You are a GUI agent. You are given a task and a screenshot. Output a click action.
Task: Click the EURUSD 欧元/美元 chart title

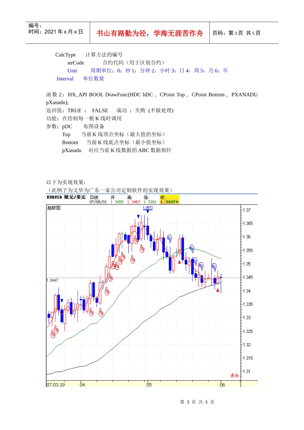[66, 197]
